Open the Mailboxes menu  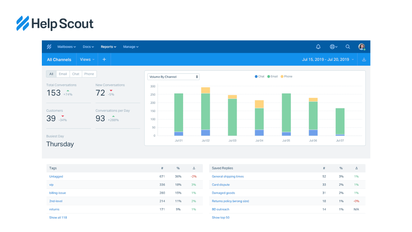[66, 47]
